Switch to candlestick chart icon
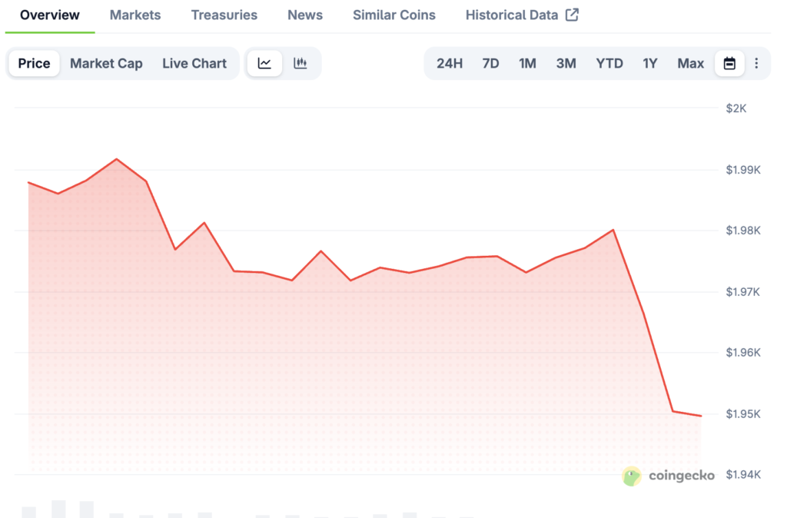This screenshot has height=518, width=787. [x=301, y=64]
